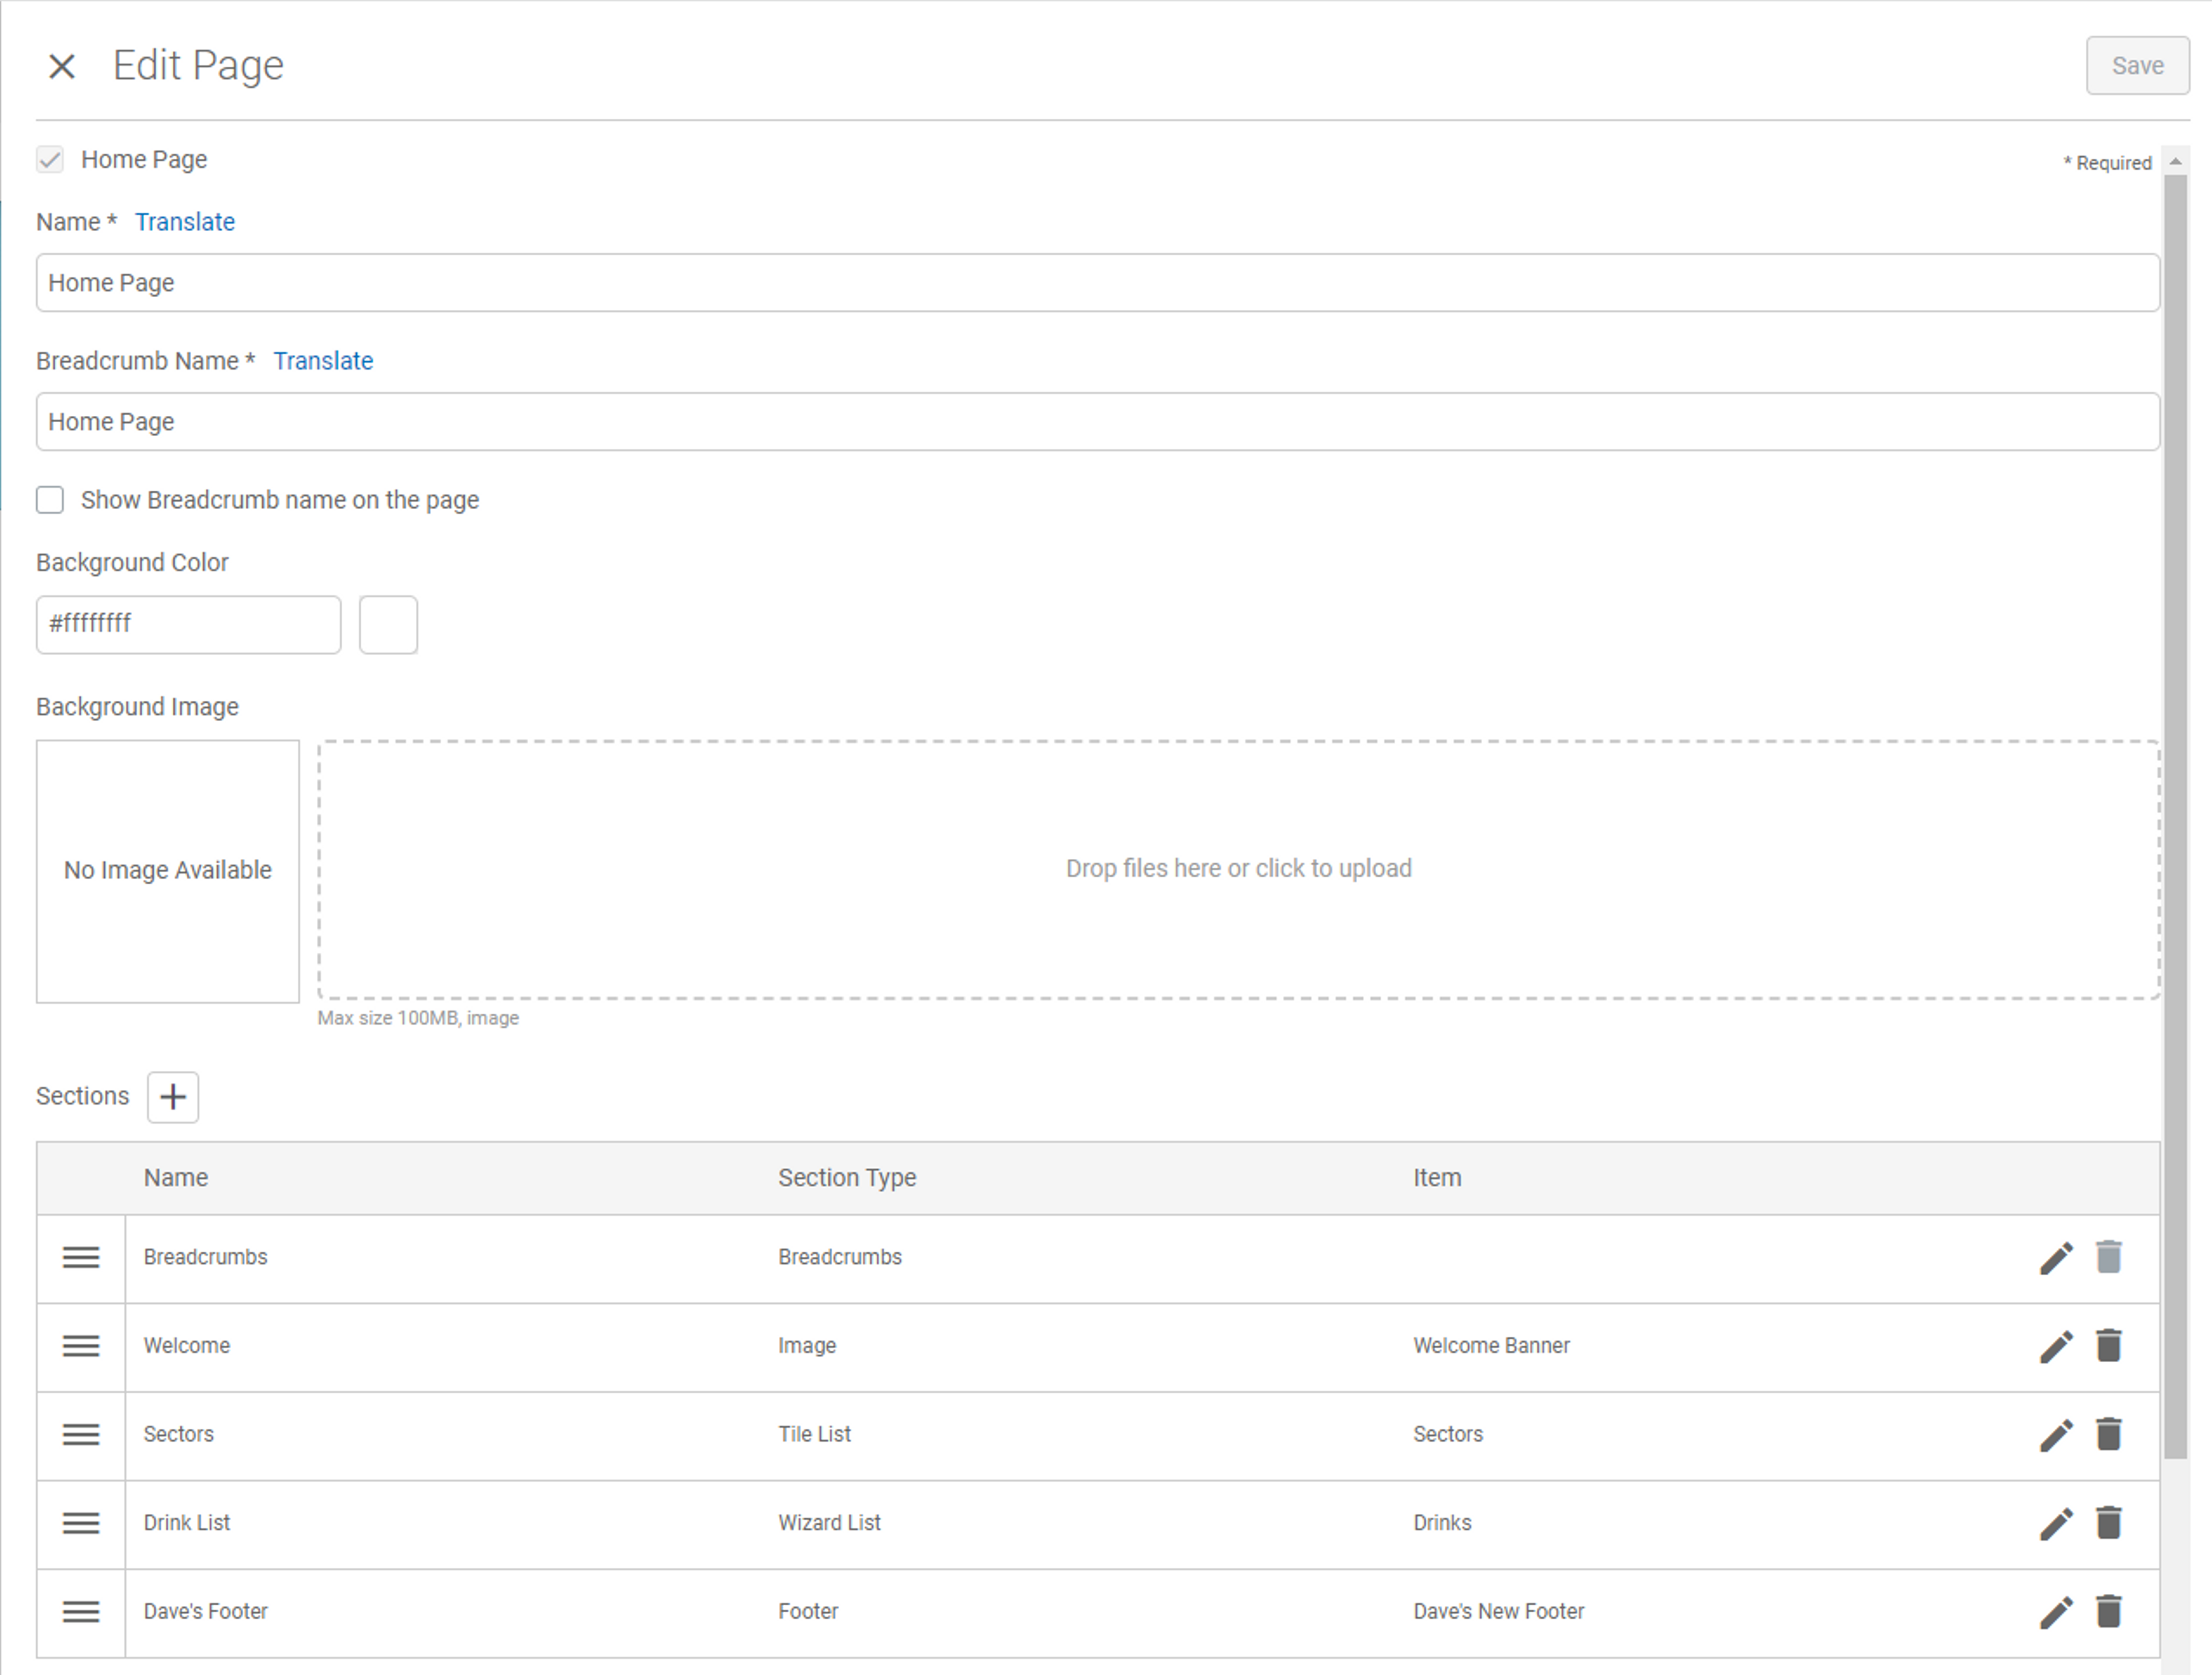This screenshot has height=1675, width=2212.
Task: Edit Dave's Footer section with pencil icon
Action: coord(2056,1612)
